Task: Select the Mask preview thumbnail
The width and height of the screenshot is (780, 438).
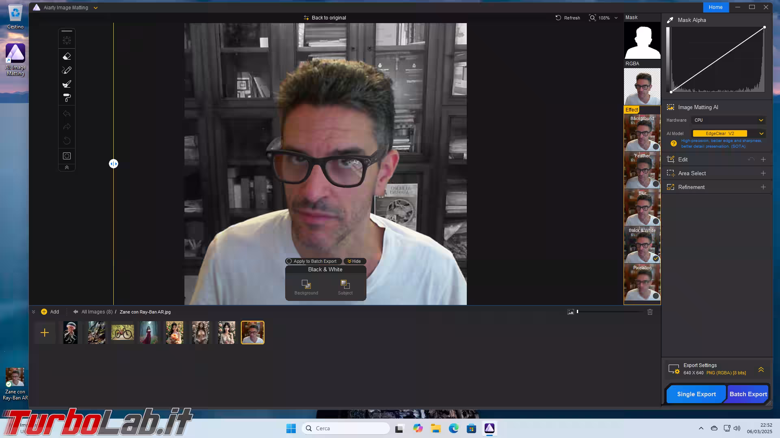Action: [642, 41]
